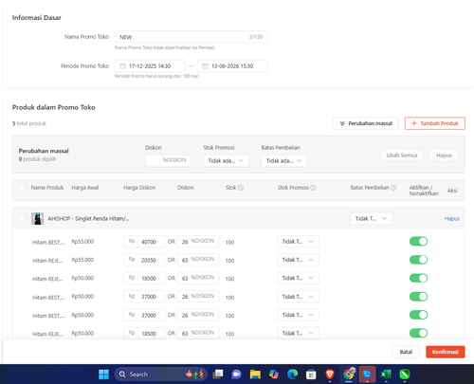Open the Windows Start menu
474x384 pixels.
(x=103, y=375)
